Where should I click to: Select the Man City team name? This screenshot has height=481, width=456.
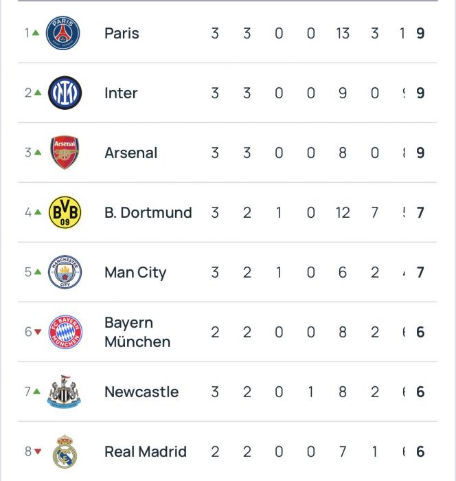(x=135, y=272)
